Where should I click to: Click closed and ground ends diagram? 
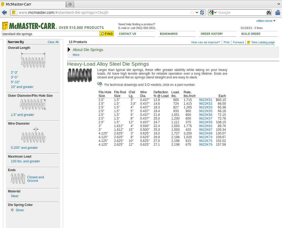pyautogui.click(x=18, y=179)
